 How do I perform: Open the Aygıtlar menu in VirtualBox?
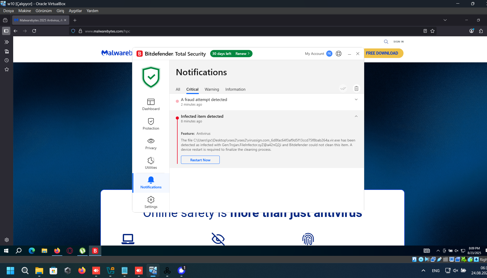coord(75,11)
